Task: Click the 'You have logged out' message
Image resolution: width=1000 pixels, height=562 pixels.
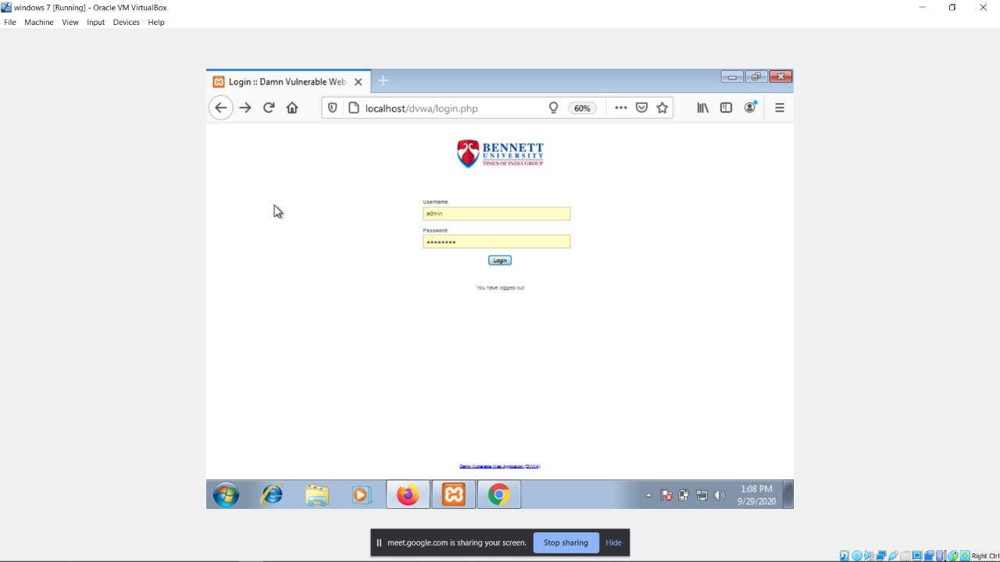Action: (500, 287)
